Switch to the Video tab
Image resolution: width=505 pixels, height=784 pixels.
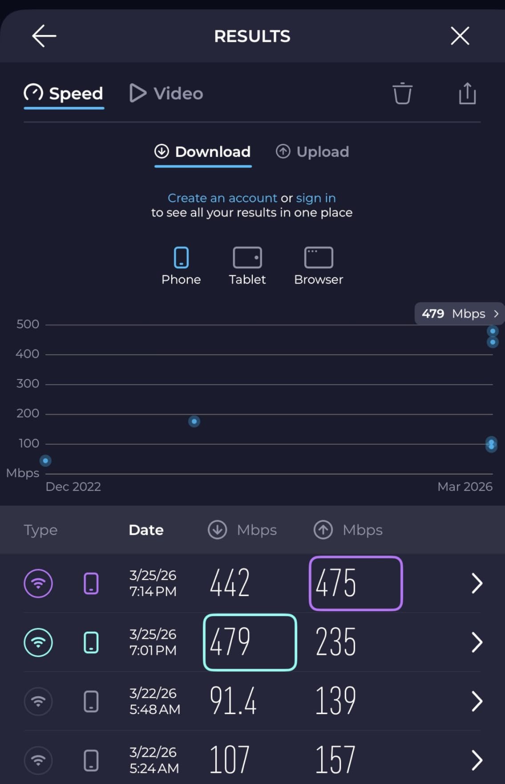pos(166,94)
